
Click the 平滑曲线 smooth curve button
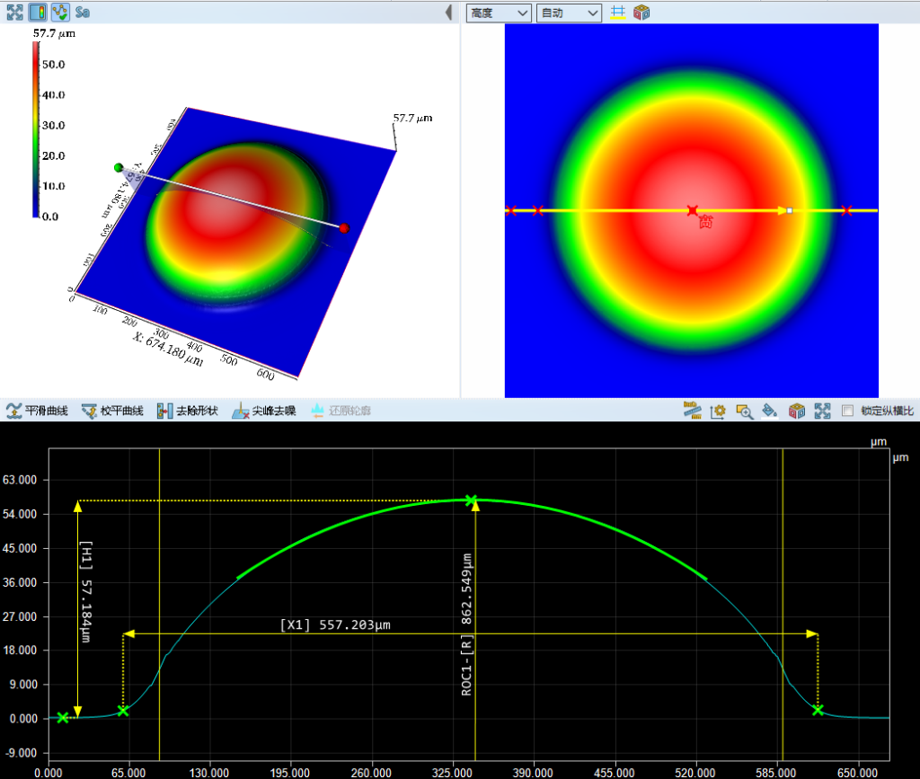point(38,411)
